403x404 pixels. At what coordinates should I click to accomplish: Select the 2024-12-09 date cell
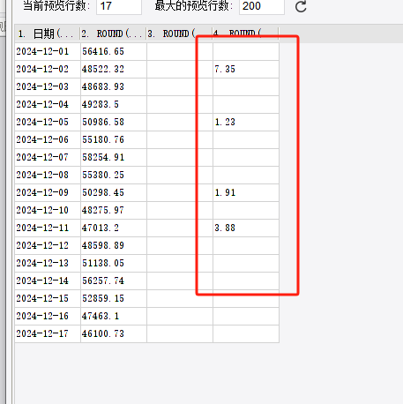[x=48, y=192]
